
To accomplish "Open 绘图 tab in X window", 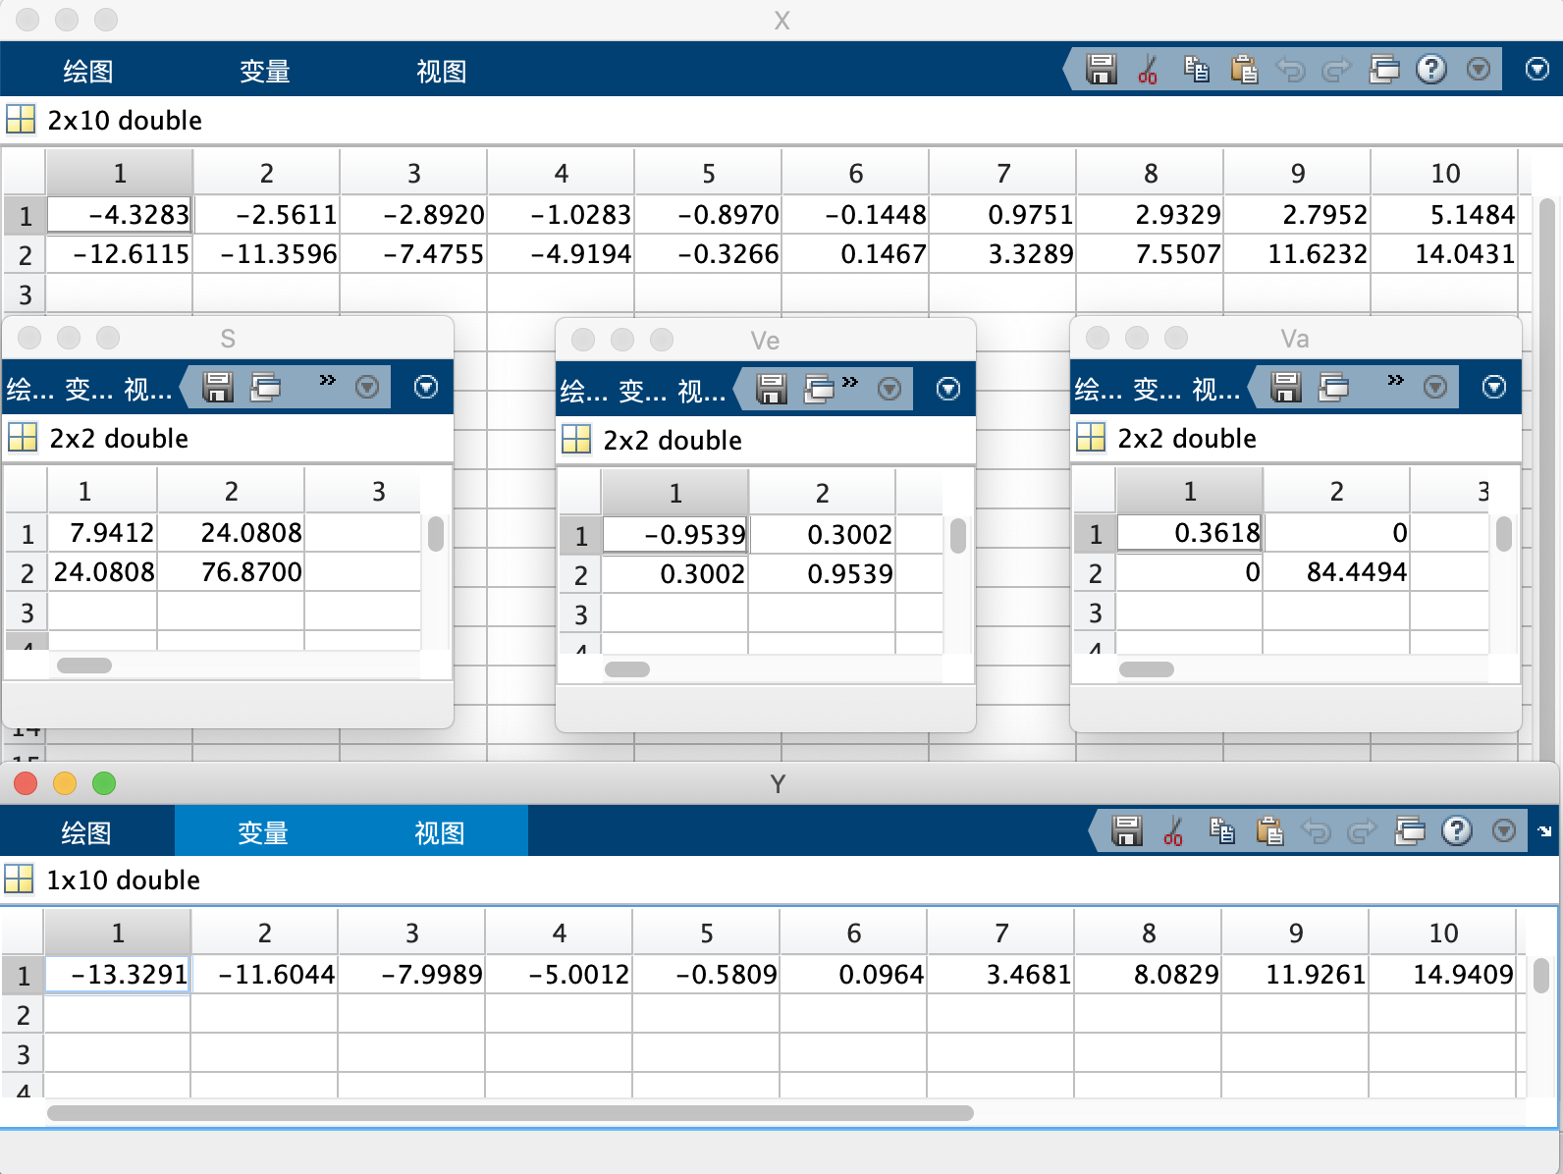I will pos(88,71).
